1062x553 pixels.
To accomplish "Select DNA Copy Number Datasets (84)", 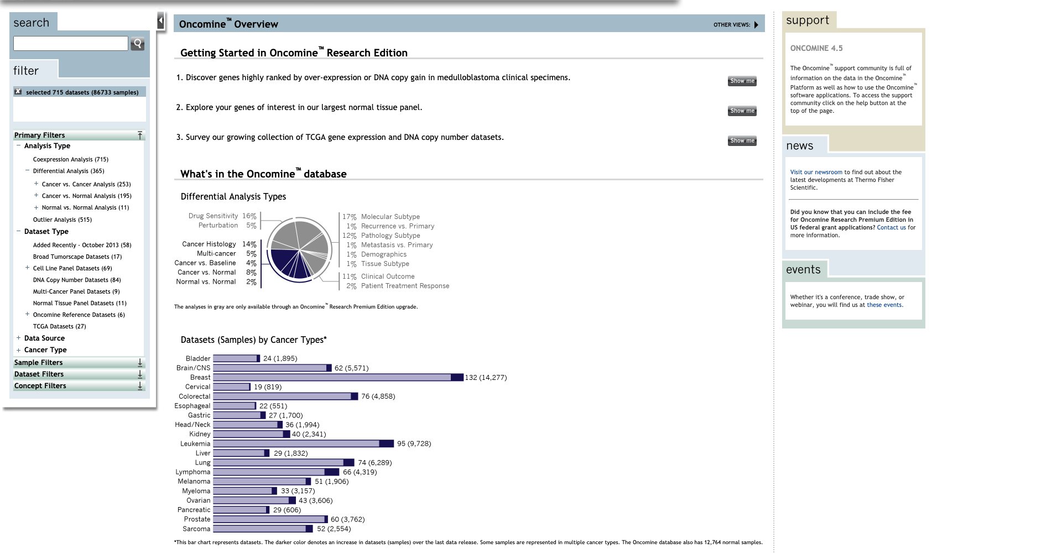I will (x=77, y=280).
